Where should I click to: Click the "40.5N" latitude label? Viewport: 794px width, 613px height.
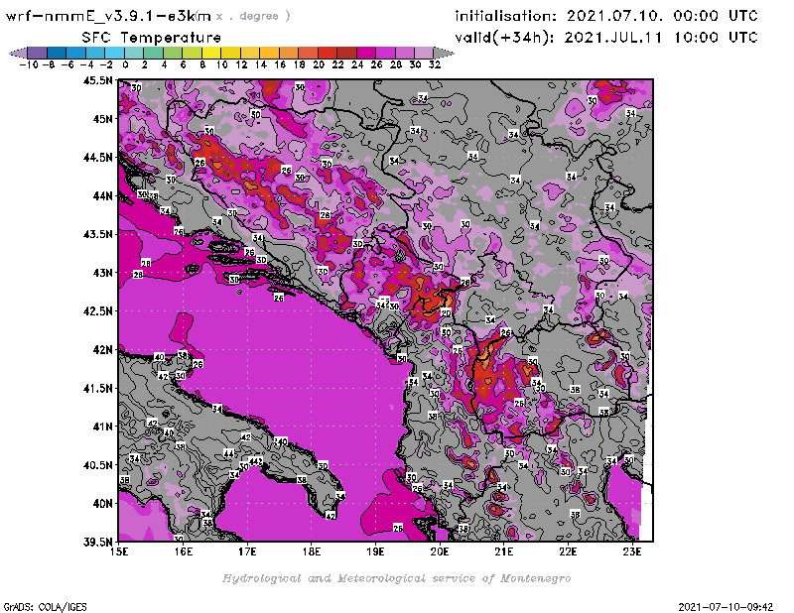tap(97, 465)
